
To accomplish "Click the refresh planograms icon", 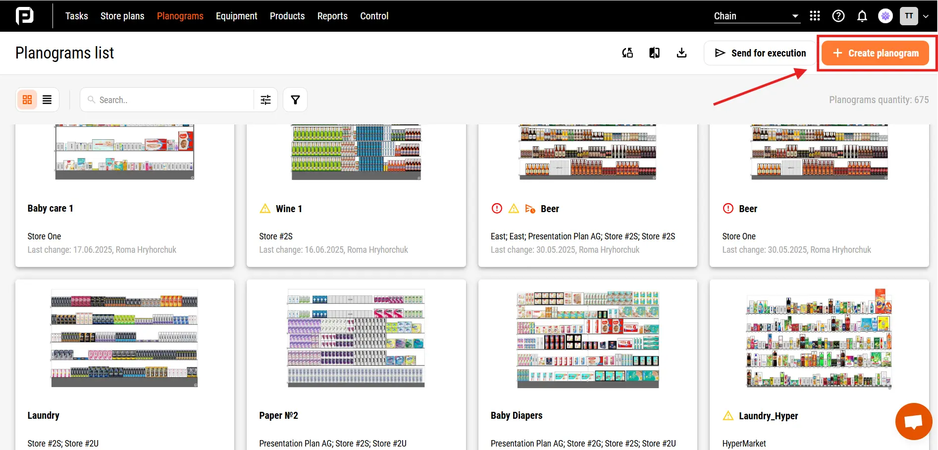I will point(627,53).
